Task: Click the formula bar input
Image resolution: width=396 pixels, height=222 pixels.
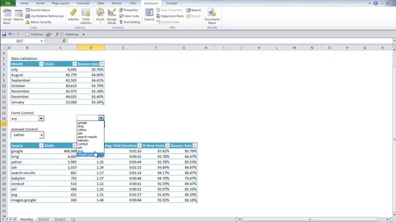Action: click(x=230, y=41)
